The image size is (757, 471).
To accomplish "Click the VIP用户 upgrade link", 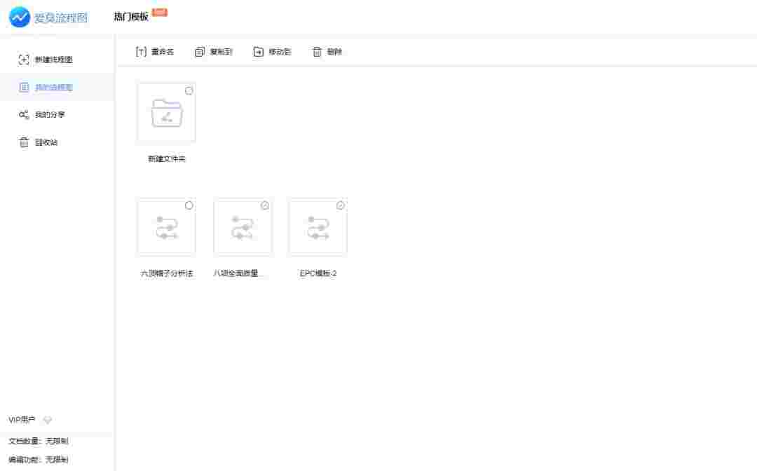I will 20,420.
